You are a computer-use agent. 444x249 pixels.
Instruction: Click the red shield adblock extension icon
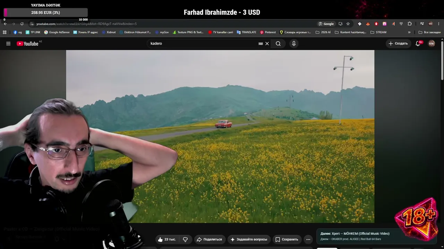(376, 24)
